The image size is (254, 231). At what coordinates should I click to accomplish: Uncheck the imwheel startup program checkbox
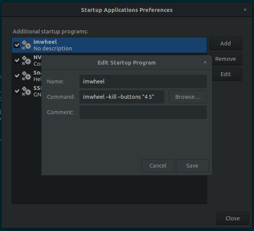(17, 45)
